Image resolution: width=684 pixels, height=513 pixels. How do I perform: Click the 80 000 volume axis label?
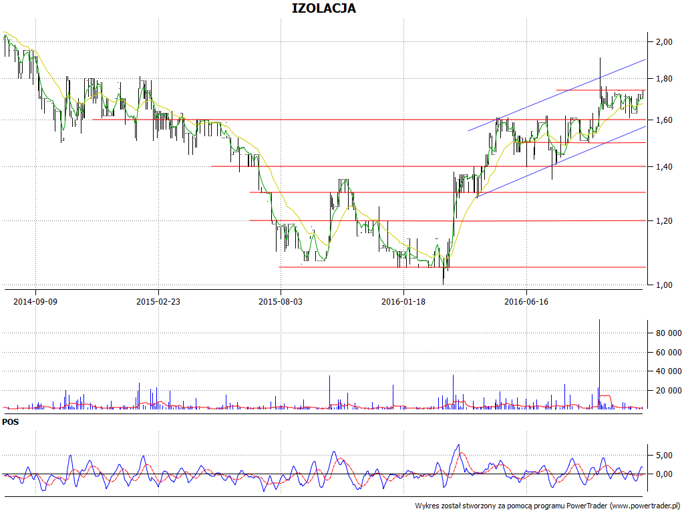(x=668, y=333)
